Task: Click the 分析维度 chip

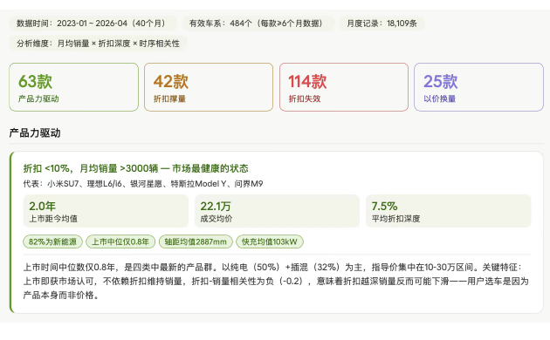Action: (98, 44)
